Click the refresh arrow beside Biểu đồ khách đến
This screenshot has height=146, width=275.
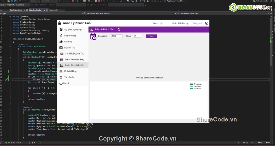point(119,29)
